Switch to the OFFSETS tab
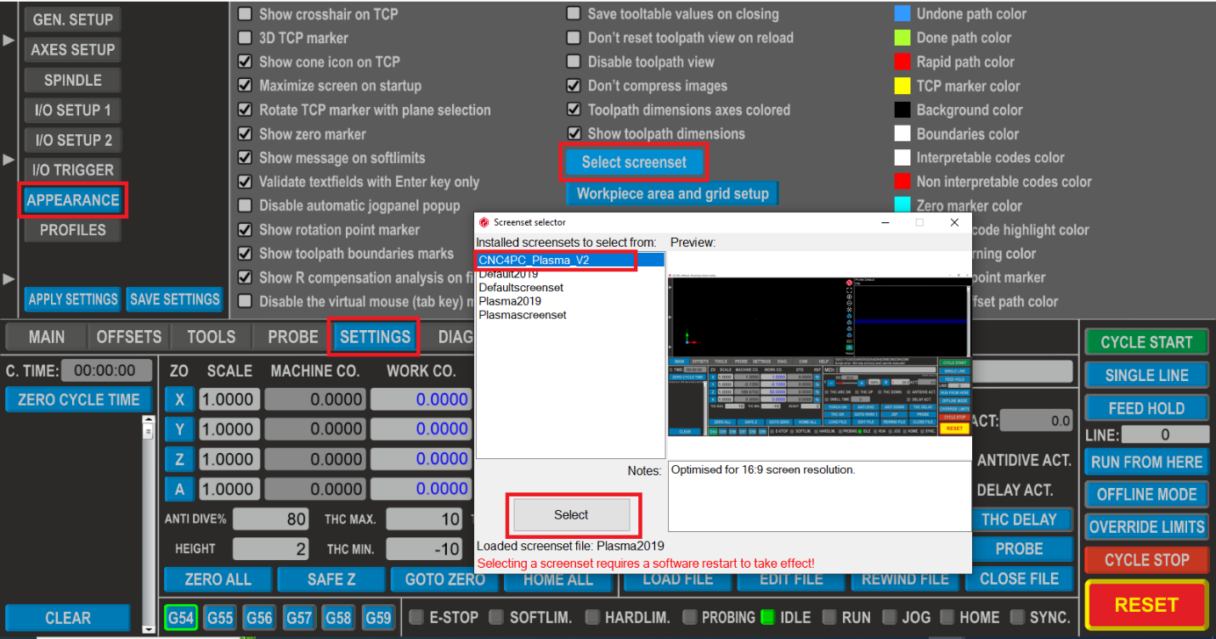This screenshot has height=639, width=1216. click(128, 336)
